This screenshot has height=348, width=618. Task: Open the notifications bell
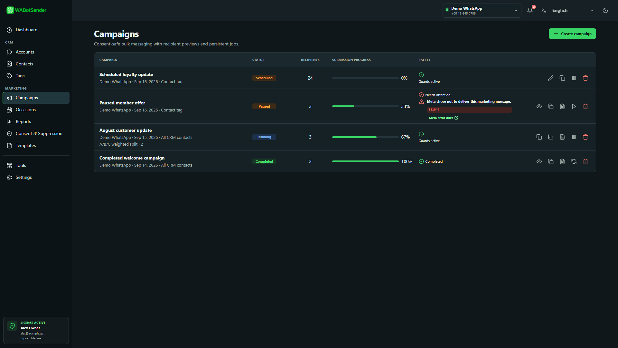pyautogui.click(x=530, y=10)
